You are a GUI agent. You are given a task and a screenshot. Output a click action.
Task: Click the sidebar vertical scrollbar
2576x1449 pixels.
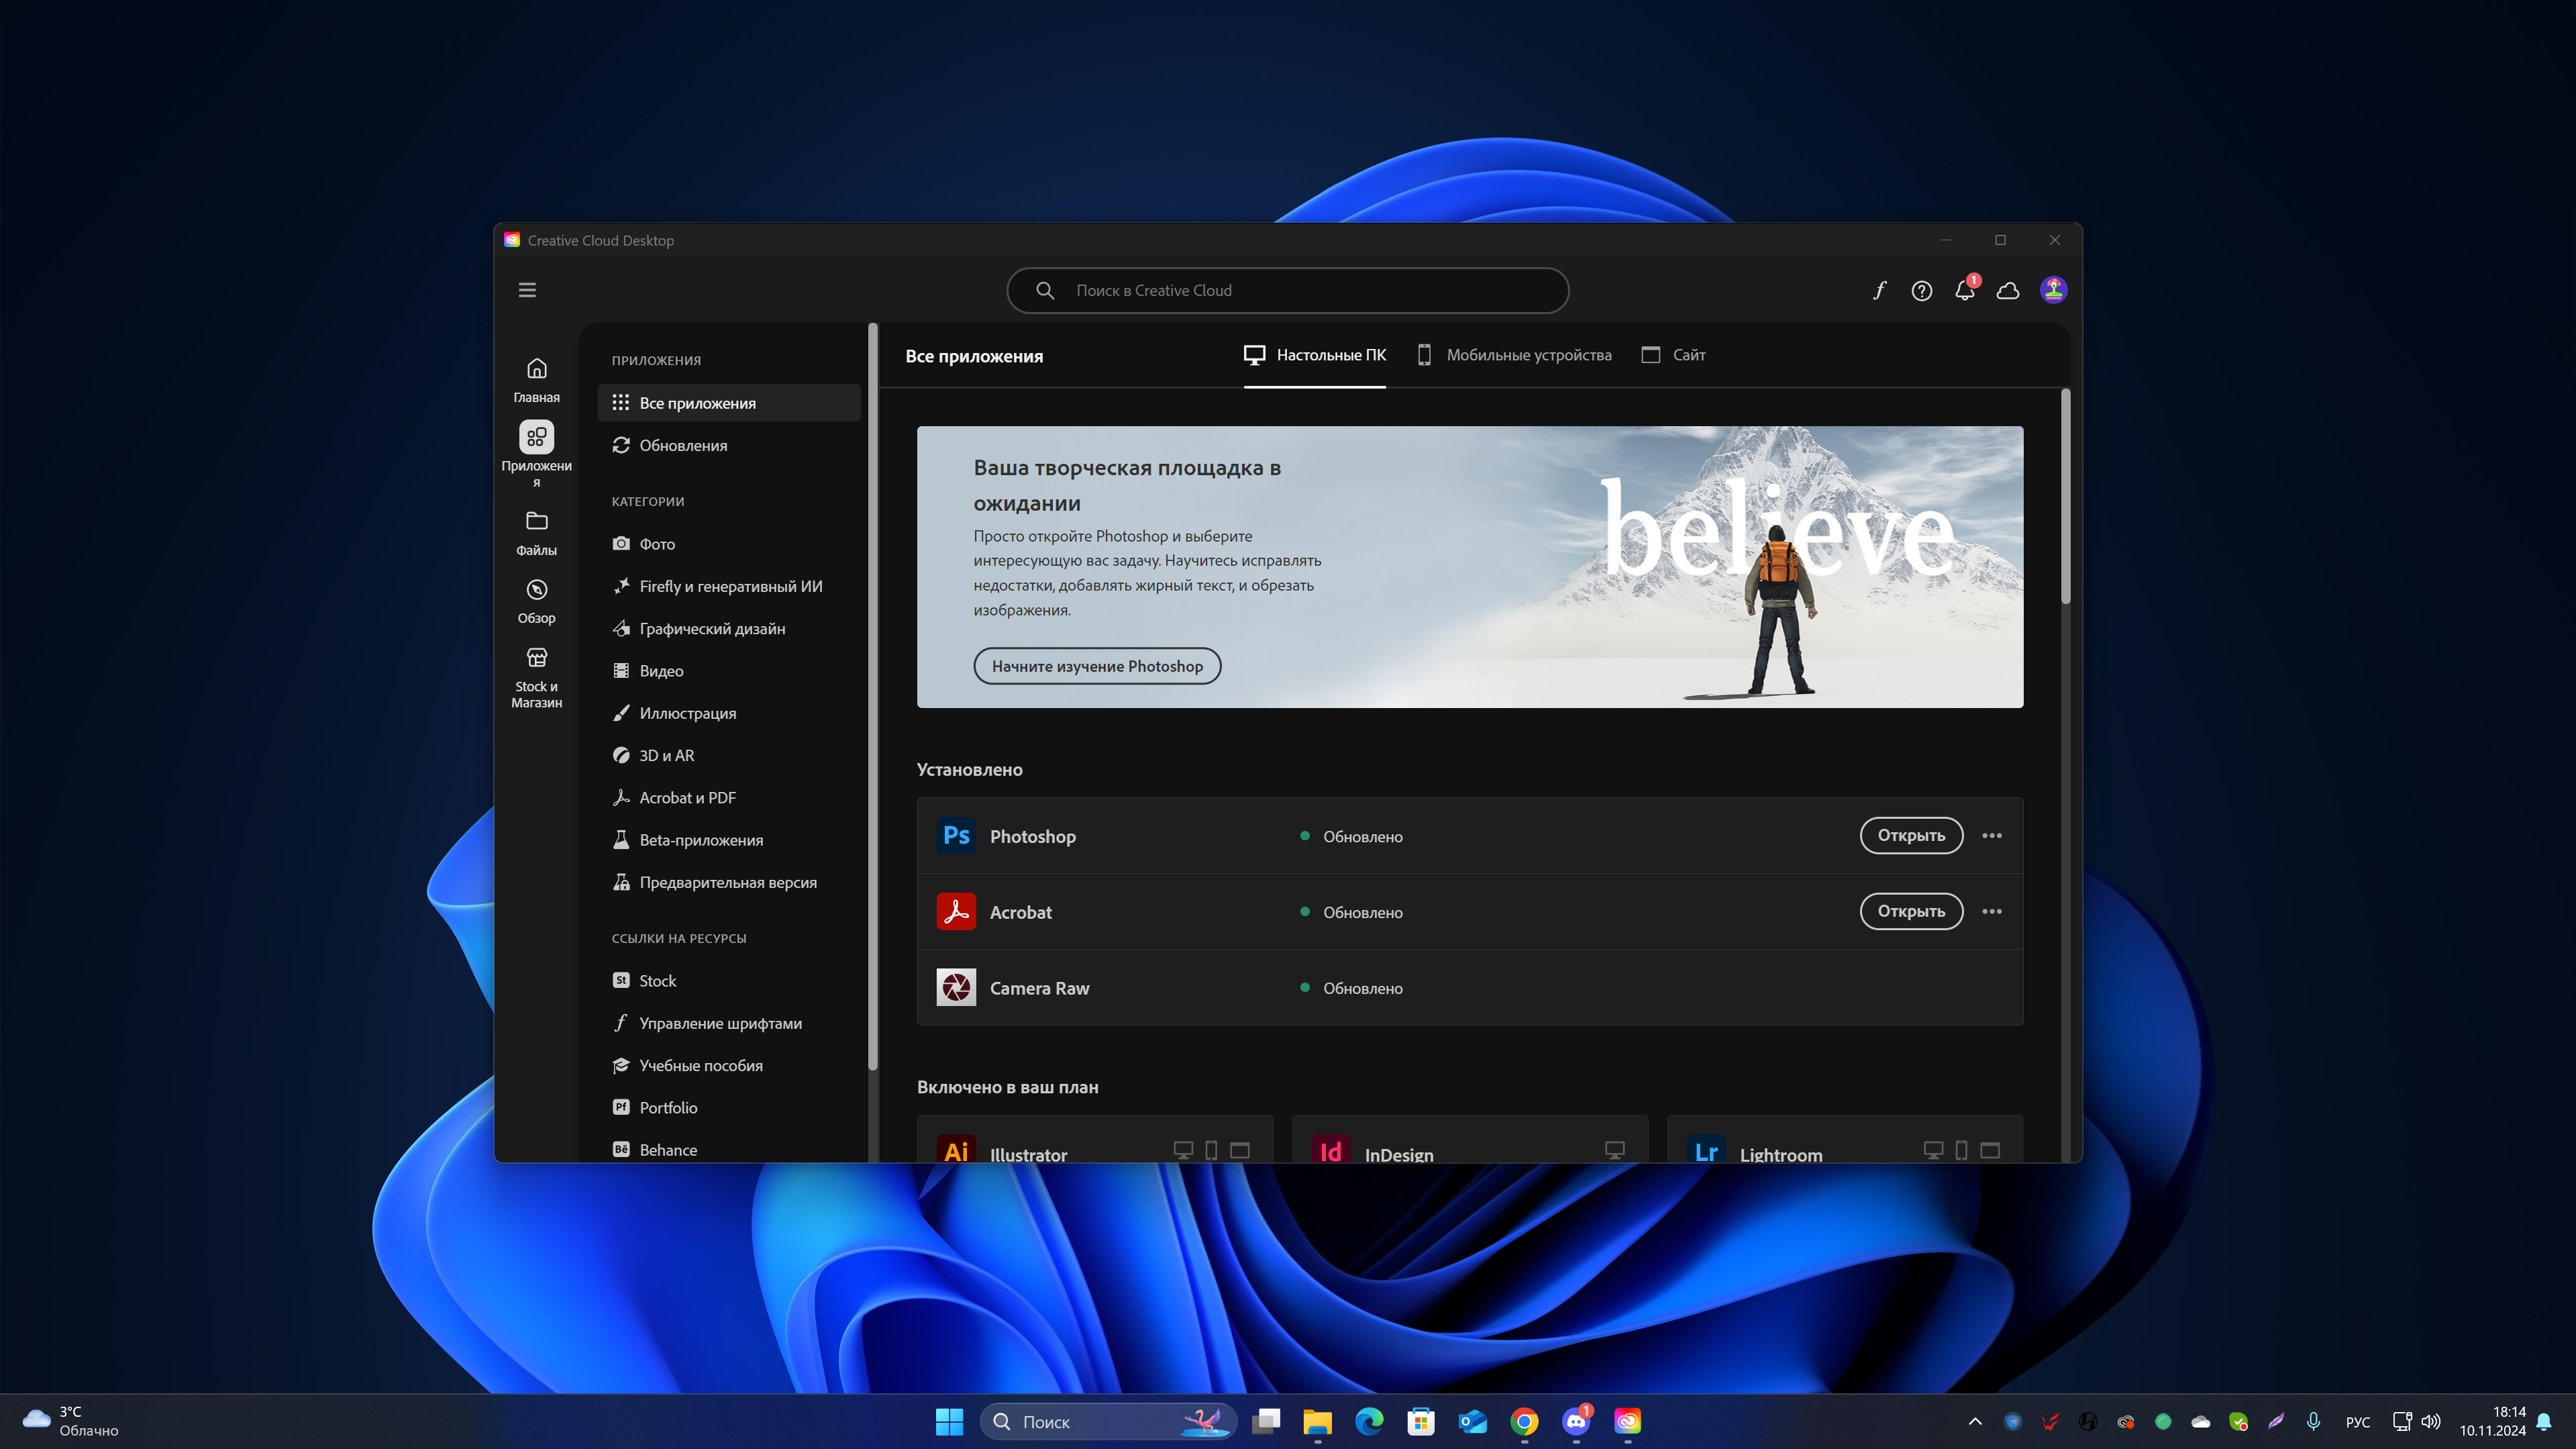872,697
